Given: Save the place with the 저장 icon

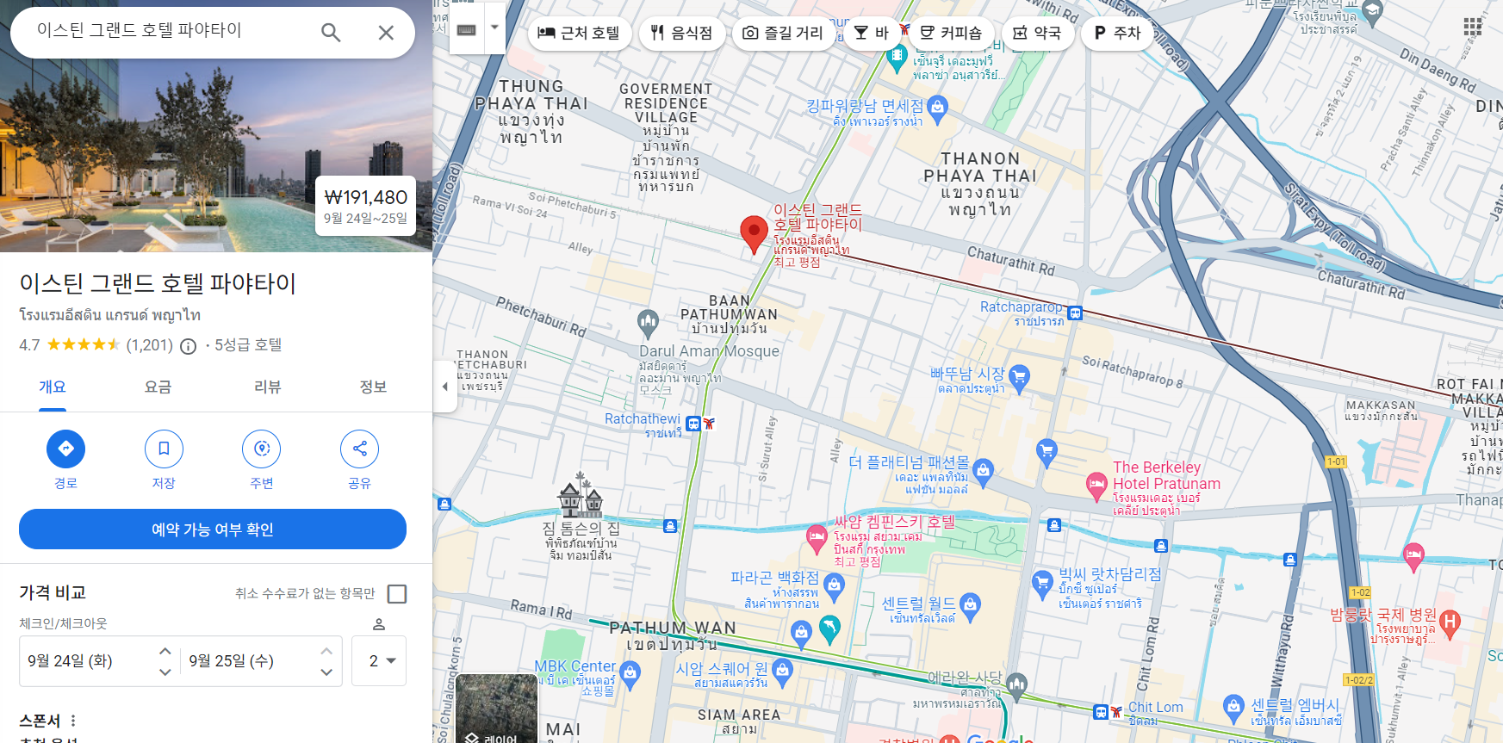Looking at the screenshot, I should coord(164,449).
